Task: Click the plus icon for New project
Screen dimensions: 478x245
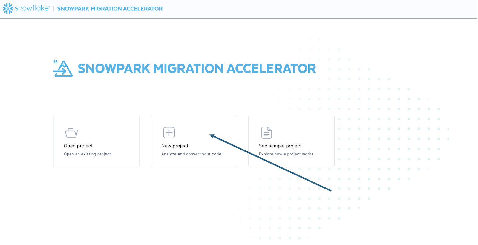Action: point(169,133)
